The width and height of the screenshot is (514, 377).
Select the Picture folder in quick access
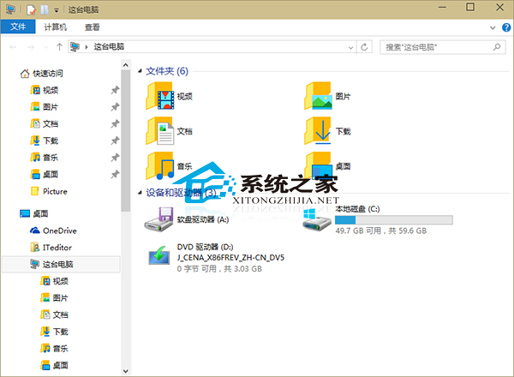click(49, 191)
